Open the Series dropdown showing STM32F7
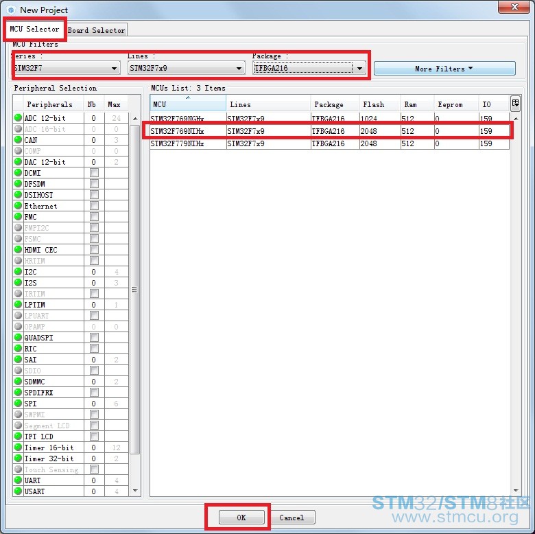Image resolution: width=535 pixels, height=534 pixels. 67,68
